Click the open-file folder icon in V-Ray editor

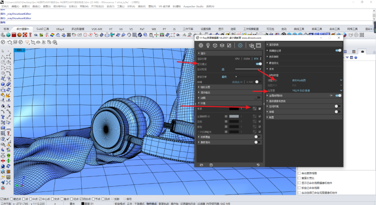202,165
